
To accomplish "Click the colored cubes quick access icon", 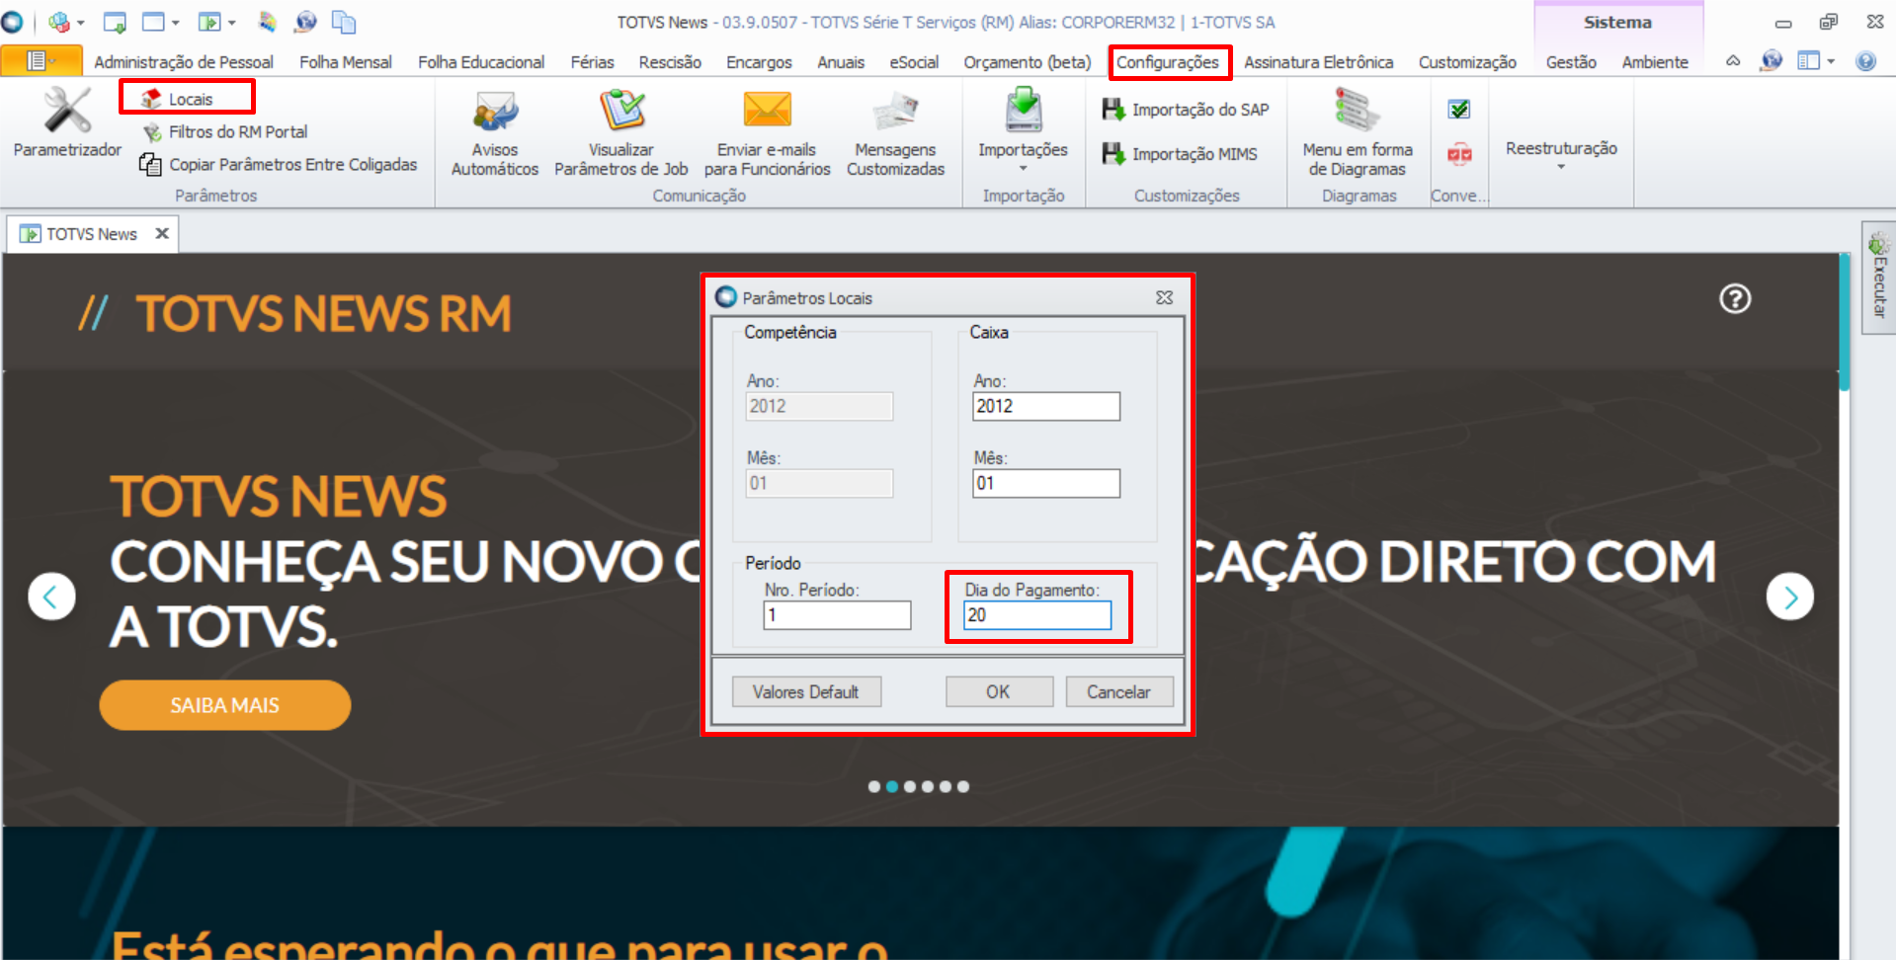I will pos(59,22).
